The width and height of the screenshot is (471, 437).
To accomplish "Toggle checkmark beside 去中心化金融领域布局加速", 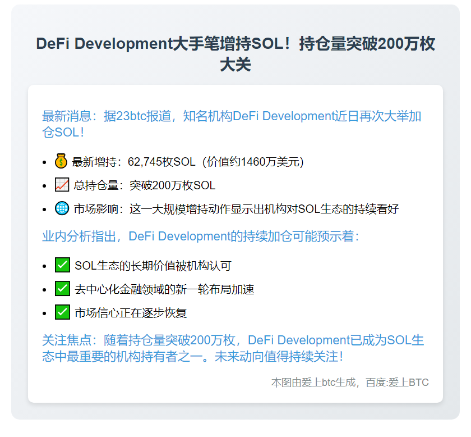I will (x=62, y=289).
